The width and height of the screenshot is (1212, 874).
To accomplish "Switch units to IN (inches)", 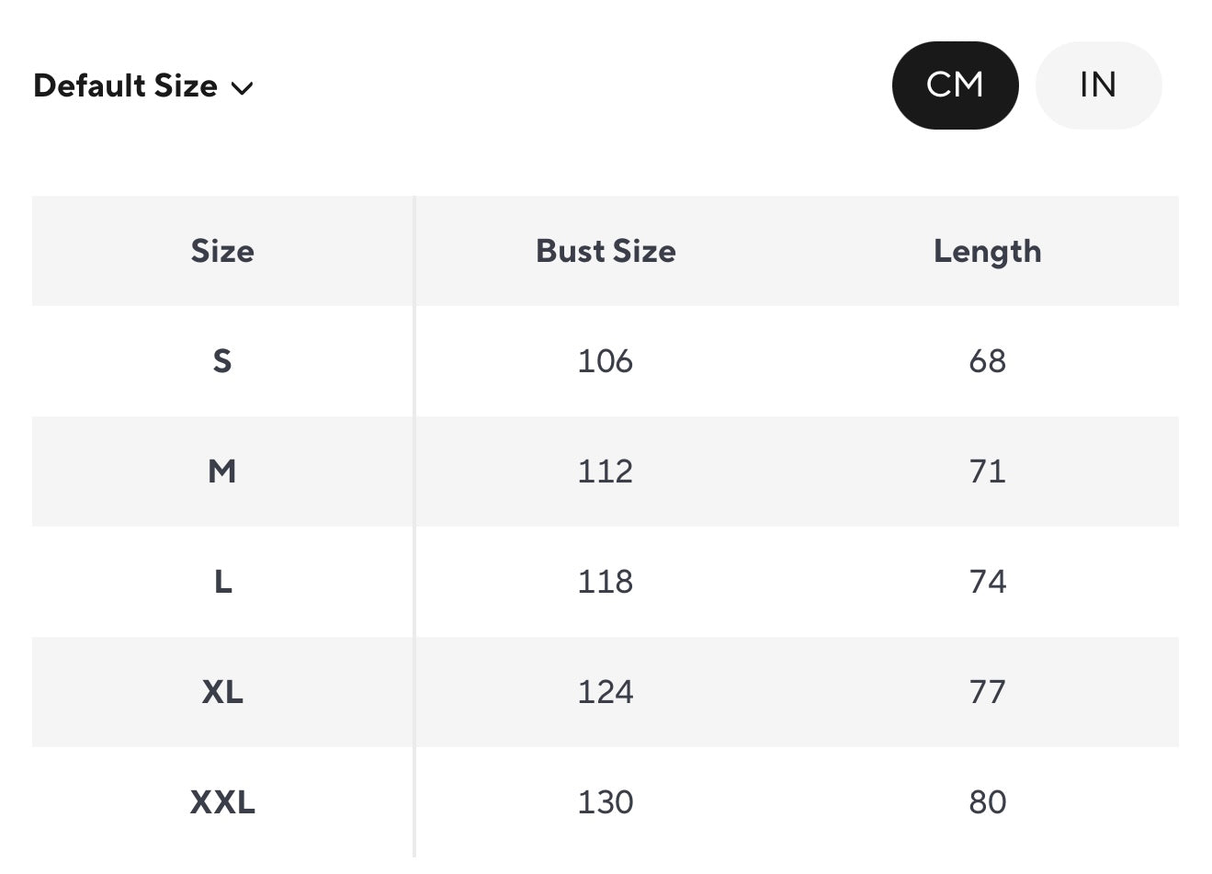I will pos(1098,85).
